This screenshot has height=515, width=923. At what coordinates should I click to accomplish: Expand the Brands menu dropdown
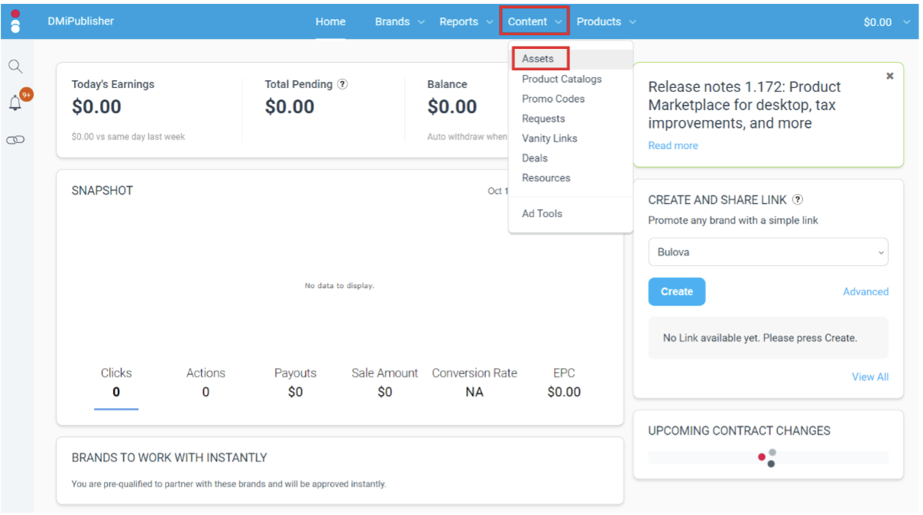point(400,21)
